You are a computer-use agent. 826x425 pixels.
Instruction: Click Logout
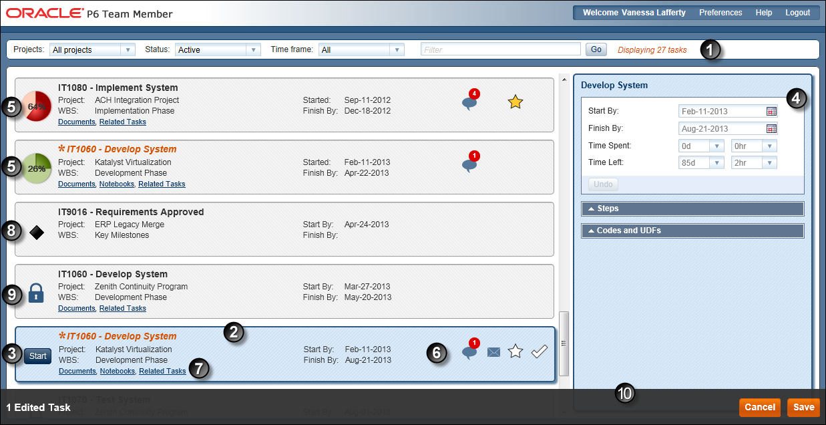(797, 13)
